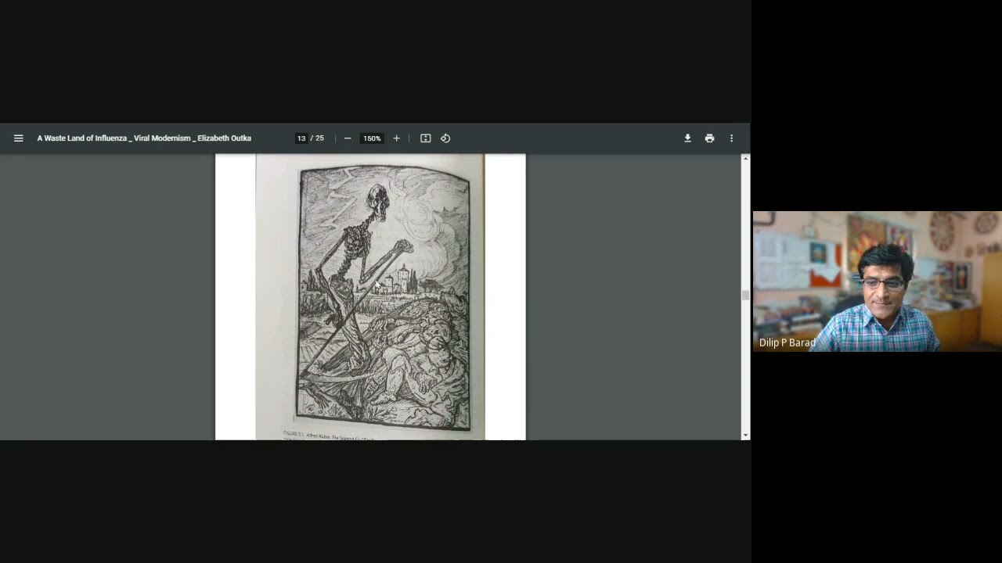Click the fit to page icon

click(x=426, y=138)
